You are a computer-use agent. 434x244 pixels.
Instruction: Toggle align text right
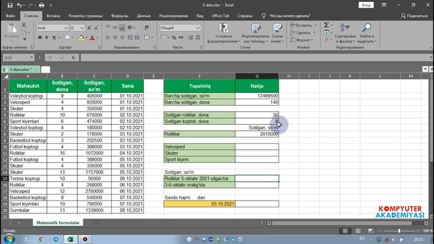pos(122,37)
